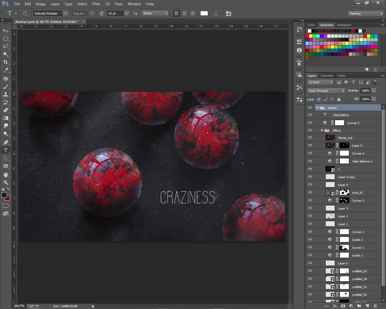Open the Pass Through blend mode dropdown
The height and width of the screenshot is (309, 386).
(x=326, y=91)
